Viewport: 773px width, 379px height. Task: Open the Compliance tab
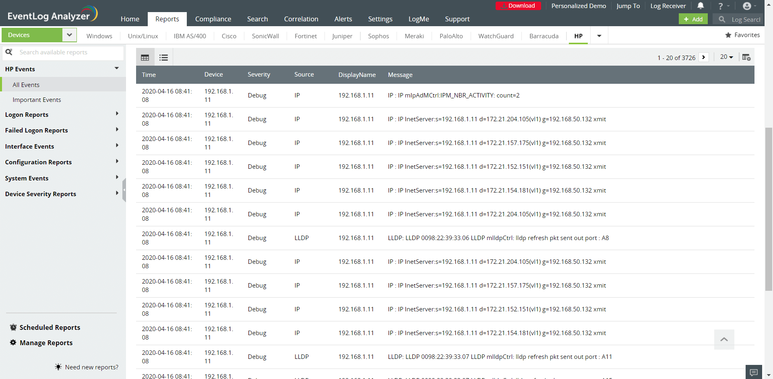[213, 19]
